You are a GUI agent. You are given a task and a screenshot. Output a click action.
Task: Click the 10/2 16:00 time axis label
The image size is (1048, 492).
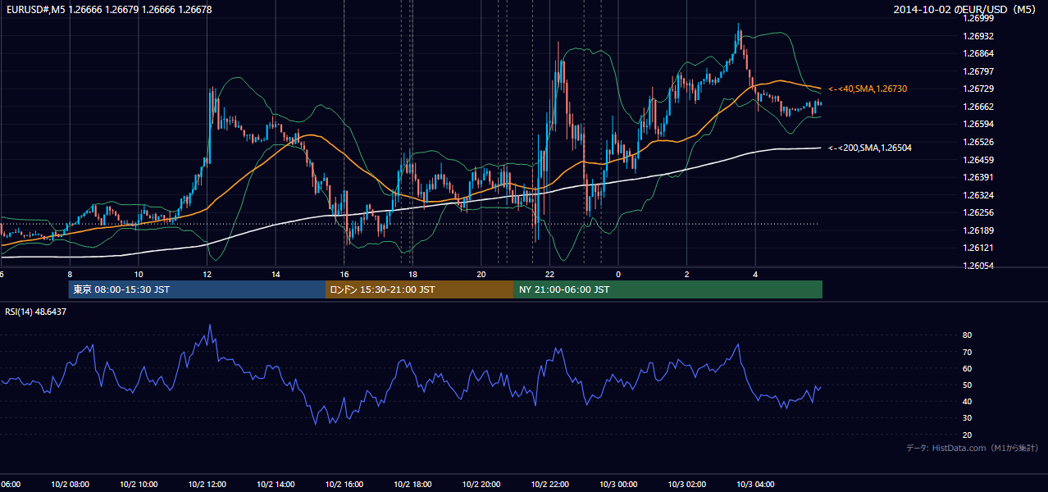click(344, 484)
